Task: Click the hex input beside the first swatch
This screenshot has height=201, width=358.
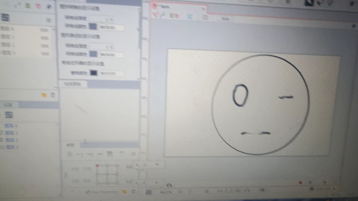Action: pyautogui.click(x=112, y=28)
